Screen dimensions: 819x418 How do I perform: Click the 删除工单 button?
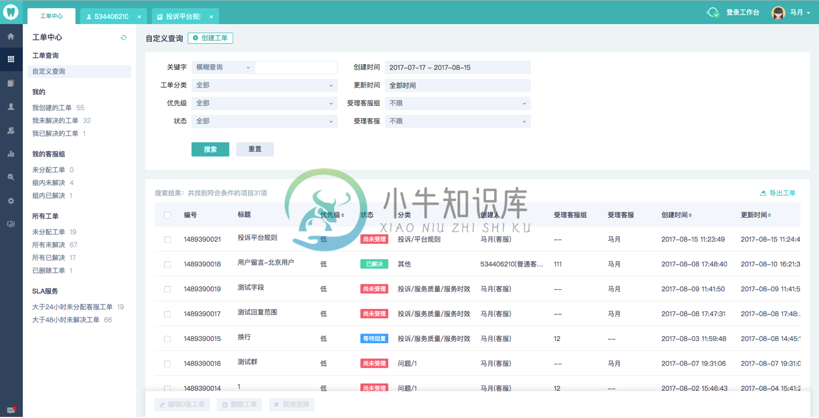[x=239, y=405]
